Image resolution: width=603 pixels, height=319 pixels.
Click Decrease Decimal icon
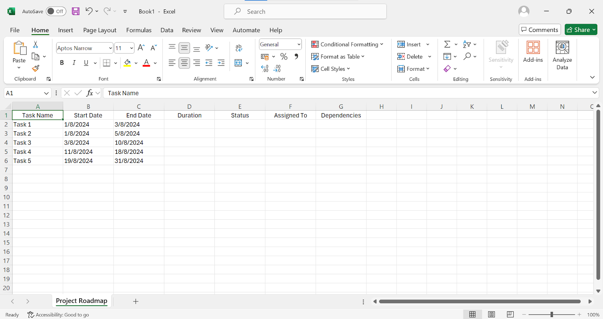277,68
